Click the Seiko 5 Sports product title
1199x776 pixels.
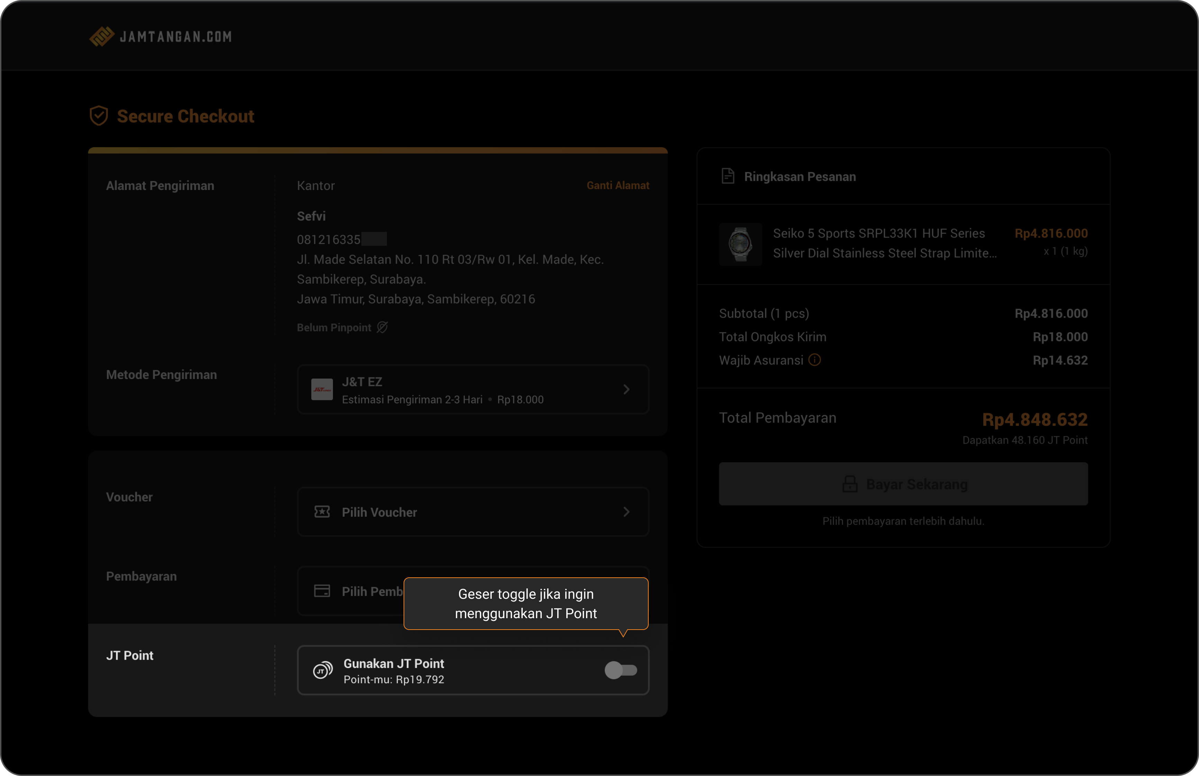click(x=885, y=243)
